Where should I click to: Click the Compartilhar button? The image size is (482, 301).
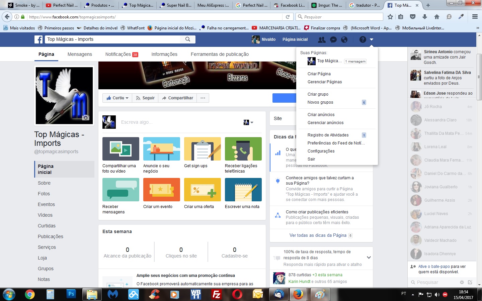tap(177, 98)
